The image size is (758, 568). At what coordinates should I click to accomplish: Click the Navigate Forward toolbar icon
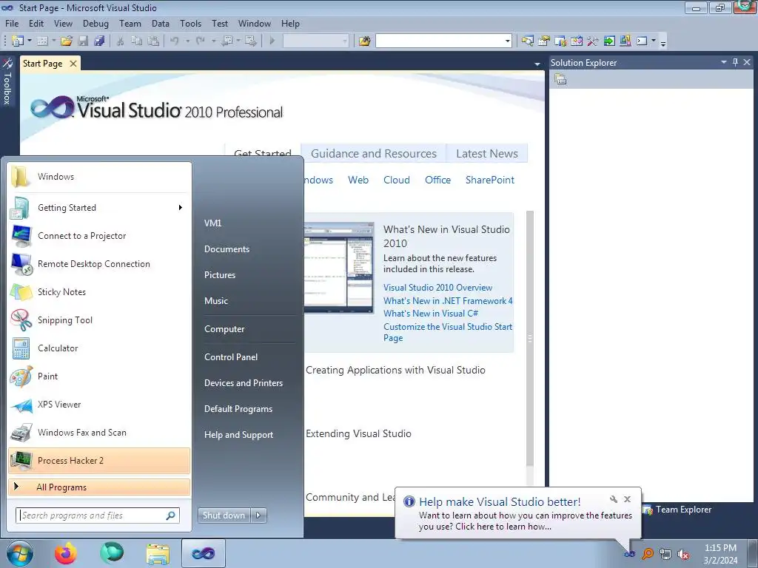pyautogui.click(x=250, y=41)
